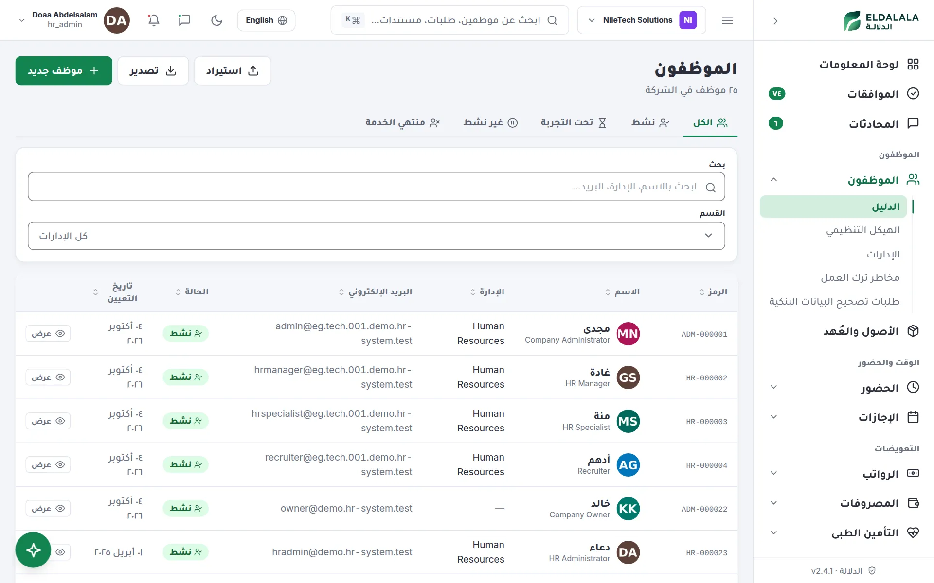The height and width of the screenshot is (583, 934).
Task: Expand the الرواتب payroll menu
Action: (844, 474)
